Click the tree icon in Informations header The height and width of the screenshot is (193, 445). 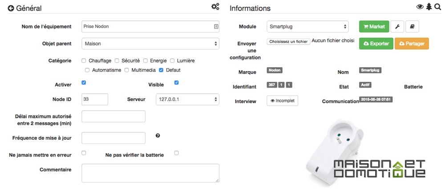point(429,7)
